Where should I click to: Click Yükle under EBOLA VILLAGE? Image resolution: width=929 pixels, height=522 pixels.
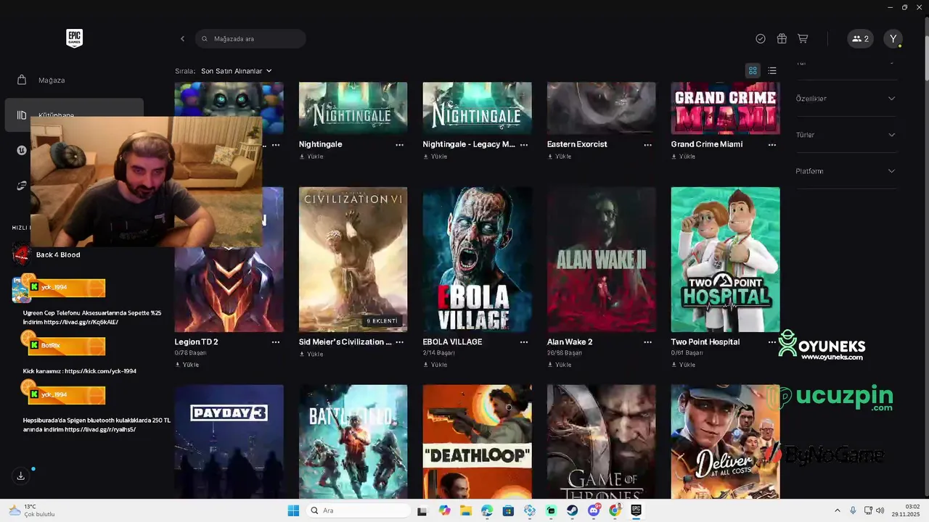point(435,365)
